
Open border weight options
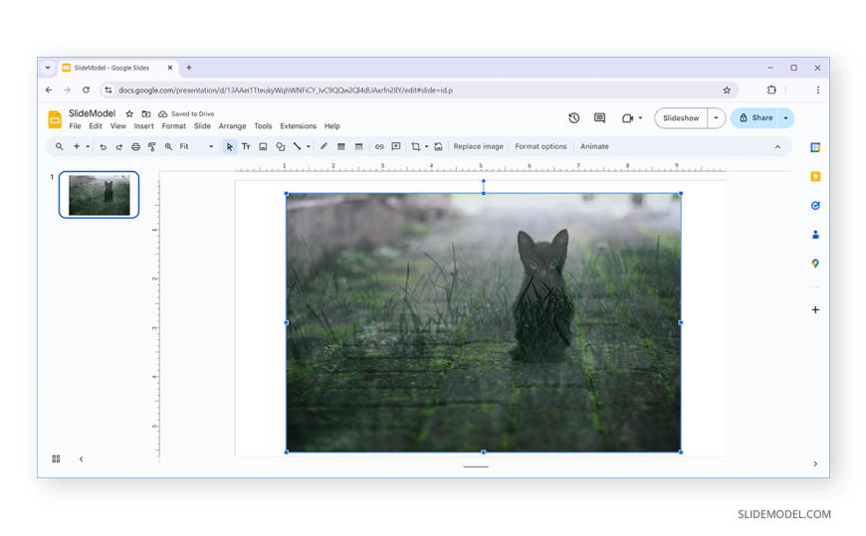(341, 147)
